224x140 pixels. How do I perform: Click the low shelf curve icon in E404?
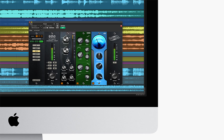click(x=88, y=63)
